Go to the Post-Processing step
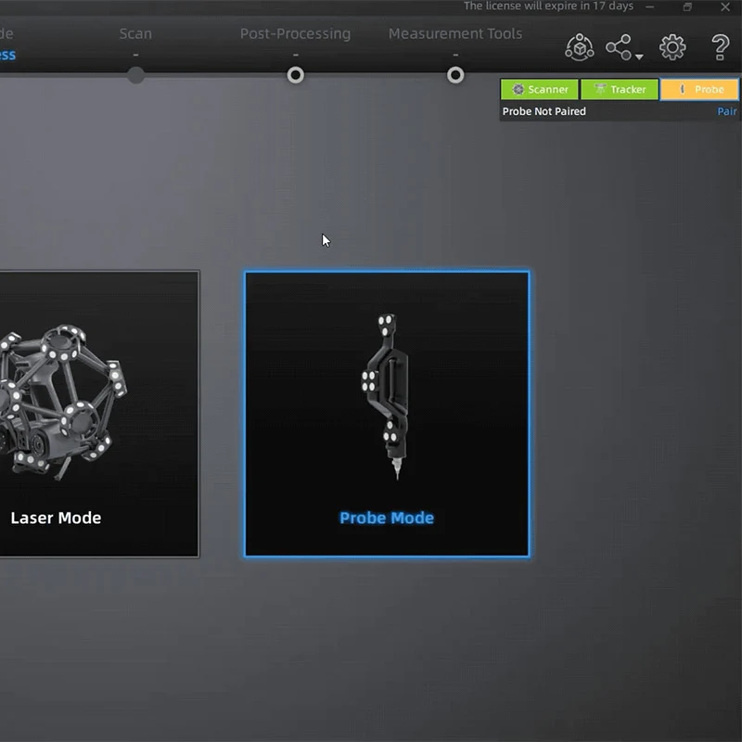This screenshot has height=742, width=742. coord(295,33)
